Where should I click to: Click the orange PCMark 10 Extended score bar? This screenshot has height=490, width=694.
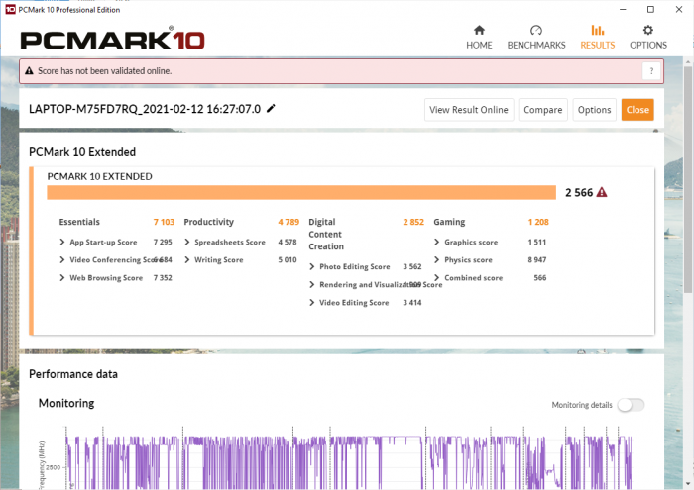click(301, 193)
